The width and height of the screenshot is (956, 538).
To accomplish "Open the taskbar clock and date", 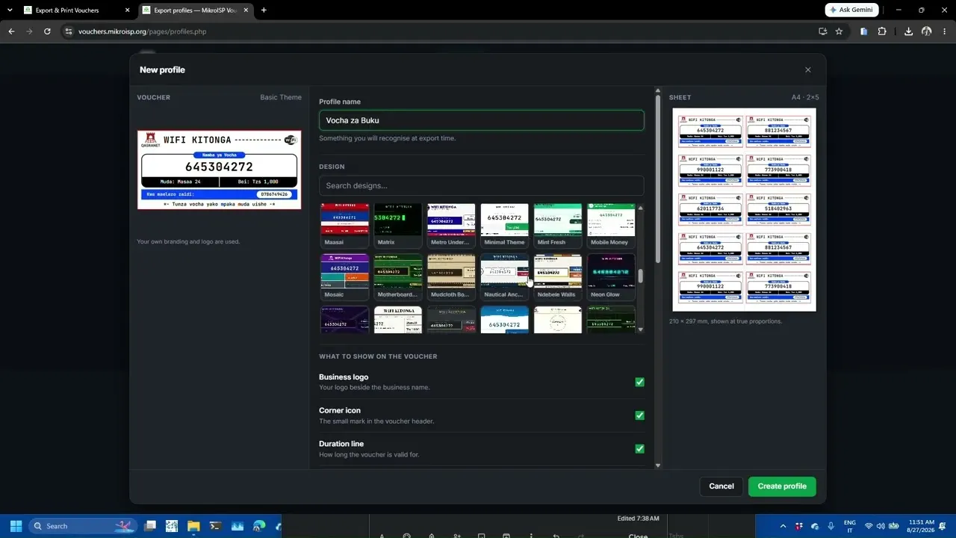I will click(922, 526).
